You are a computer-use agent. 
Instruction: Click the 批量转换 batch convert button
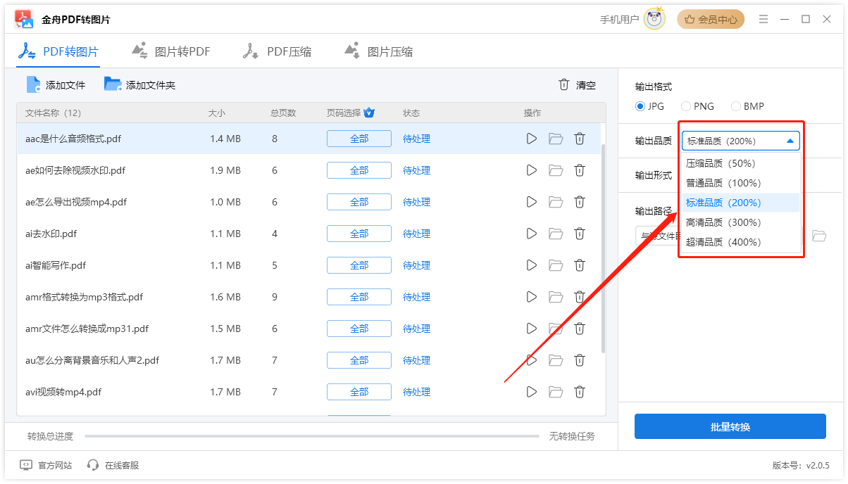click(x=730, y=426)
